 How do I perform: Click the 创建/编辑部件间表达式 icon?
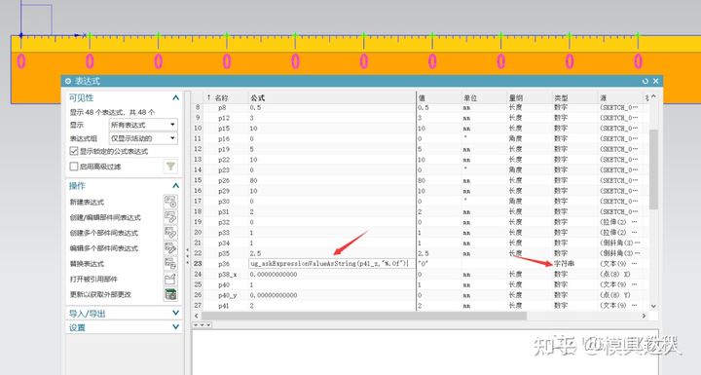click(170, 217)
